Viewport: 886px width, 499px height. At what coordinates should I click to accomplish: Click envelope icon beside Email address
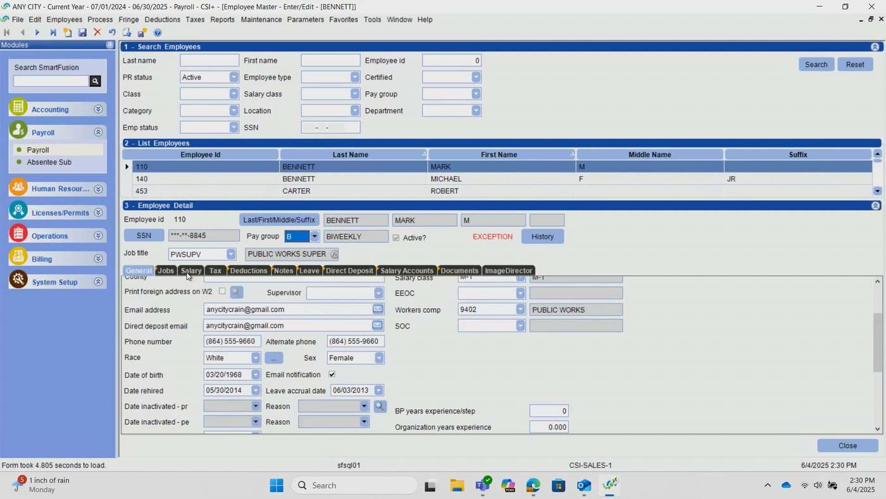tap(377, 309)
